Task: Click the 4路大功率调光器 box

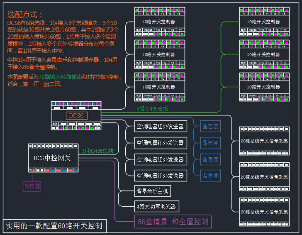Action: (x=156, y=206)
